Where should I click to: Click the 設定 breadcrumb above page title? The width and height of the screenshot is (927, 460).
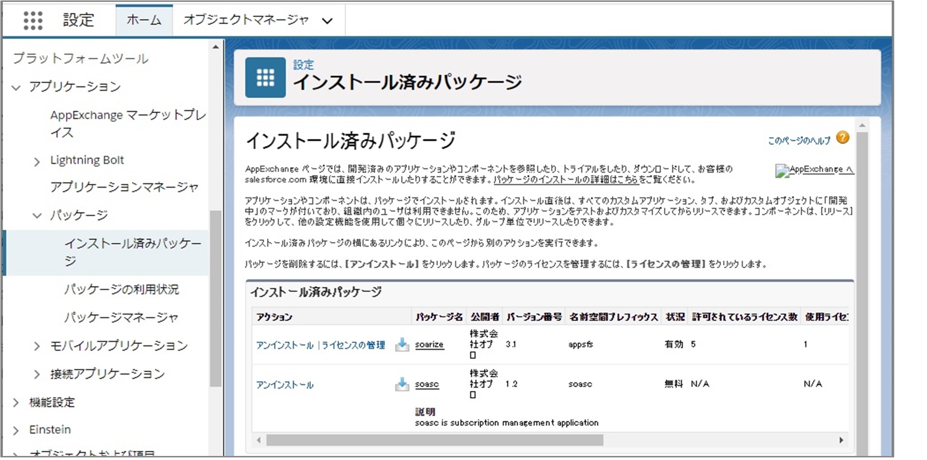(x=303, y=64)
